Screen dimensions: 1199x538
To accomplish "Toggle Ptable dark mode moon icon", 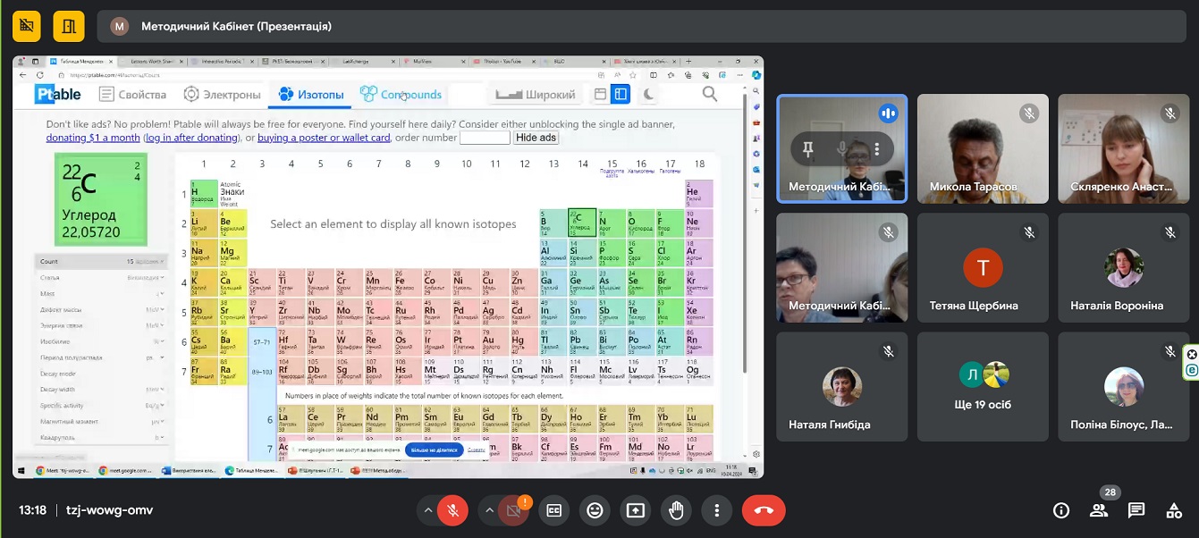I will click(649, 94).
